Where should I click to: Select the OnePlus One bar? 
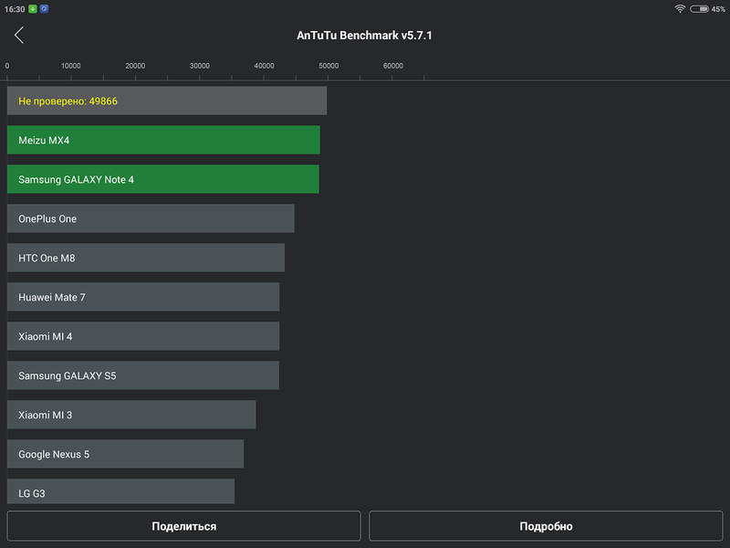point(151,218)
